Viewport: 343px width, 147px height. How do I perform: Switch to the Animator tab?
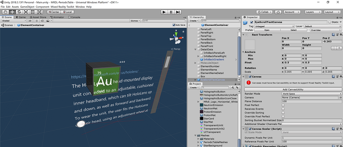[x=57, y=17]
